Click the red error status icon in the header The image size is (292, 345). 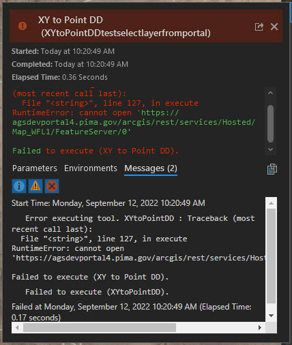coord(23,26)
